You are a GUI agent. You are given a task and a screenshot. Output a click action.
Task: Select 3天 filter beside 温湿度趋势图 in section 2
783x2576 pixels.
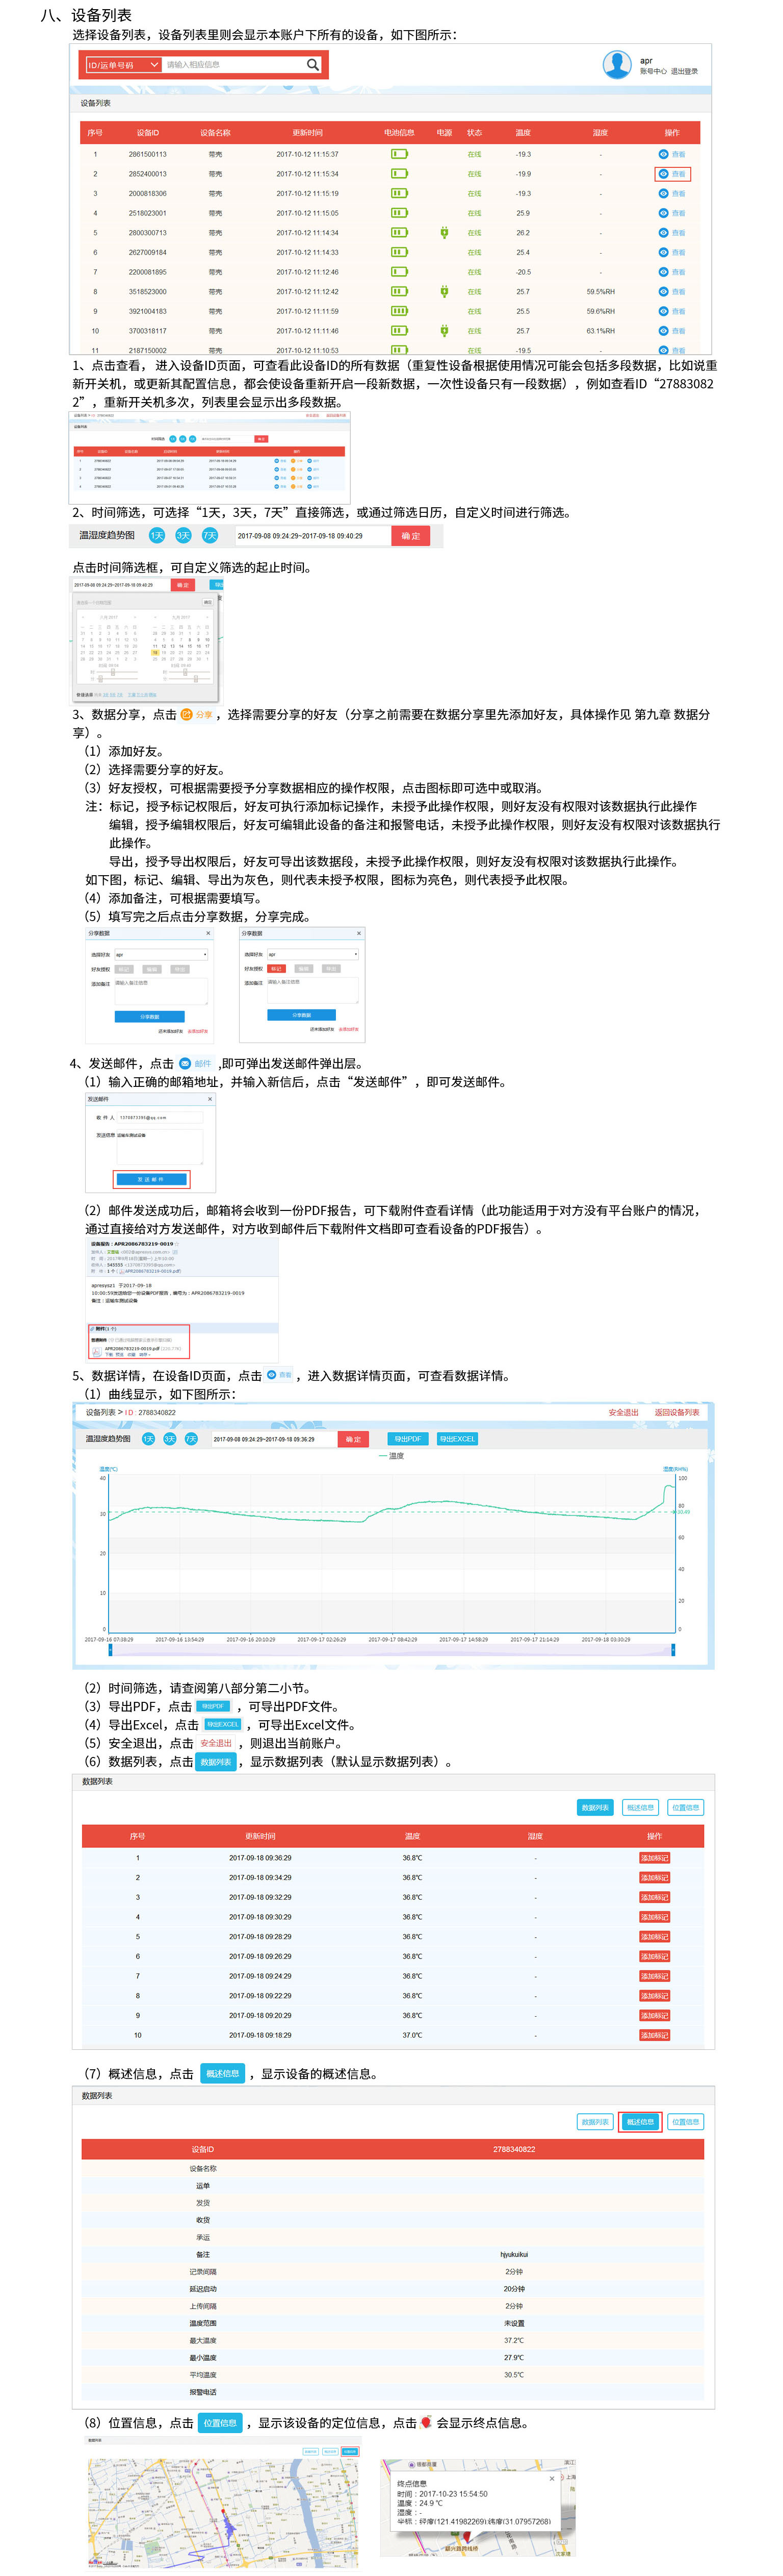tap(183, 536)
